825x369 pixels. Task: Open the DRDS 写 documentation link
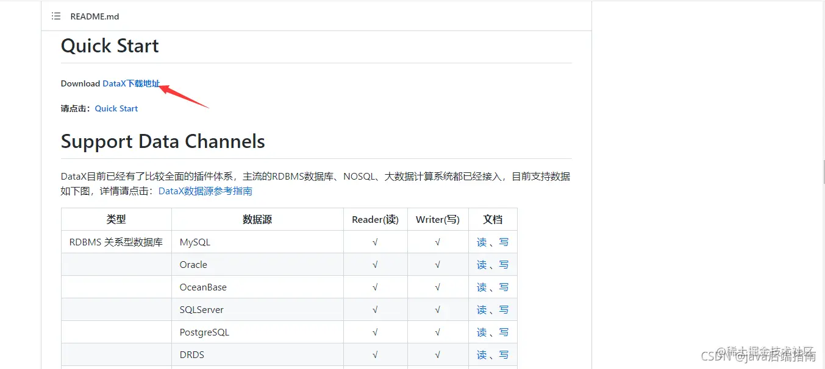503,354
